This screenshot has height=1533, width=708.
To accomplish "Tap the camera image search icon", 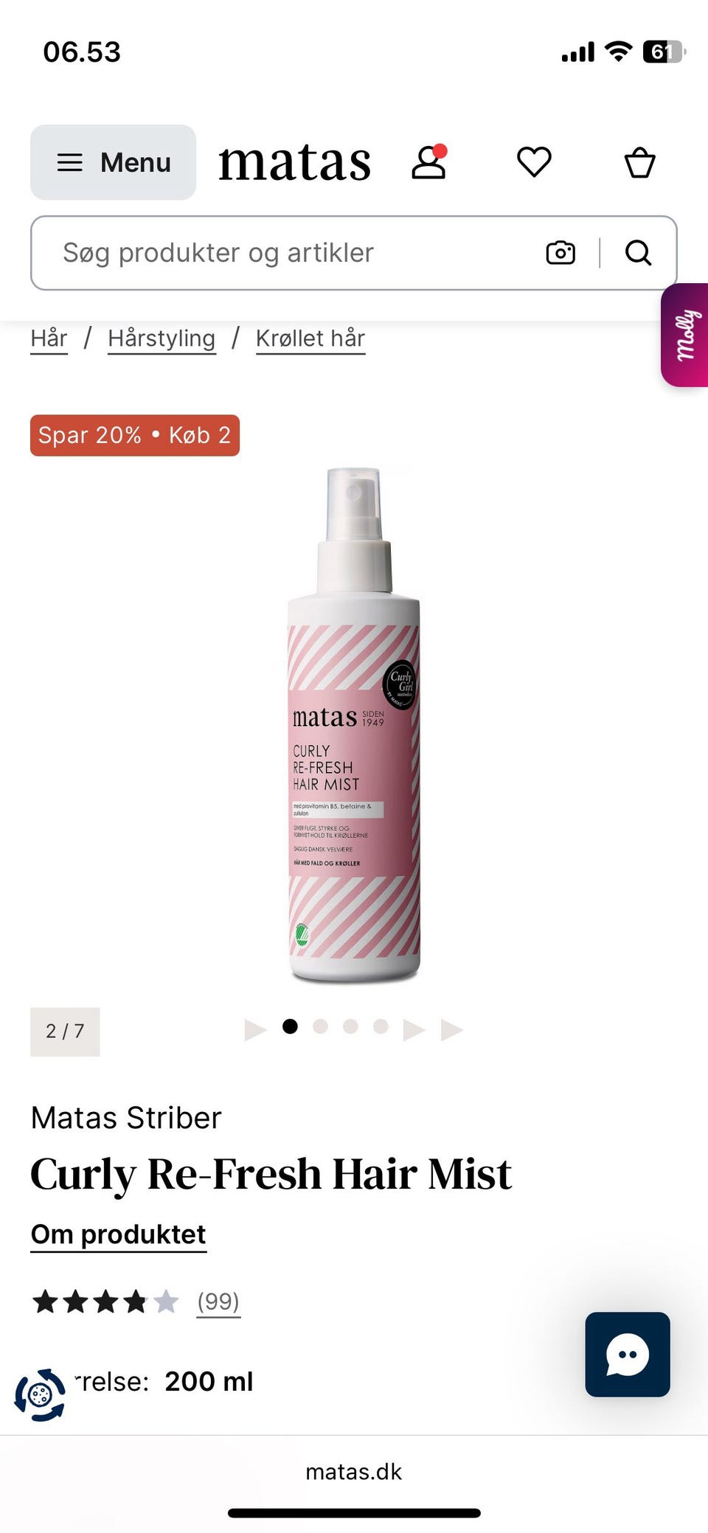I will click(560, 253).
